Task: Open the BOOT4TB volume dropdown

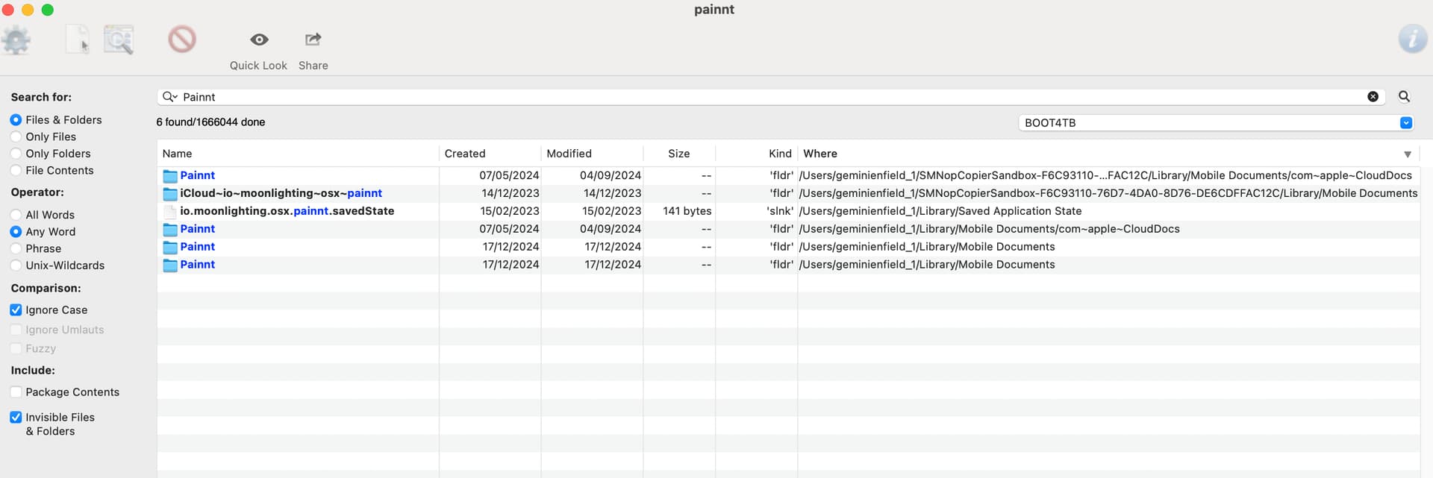Action: point(1215,123)
